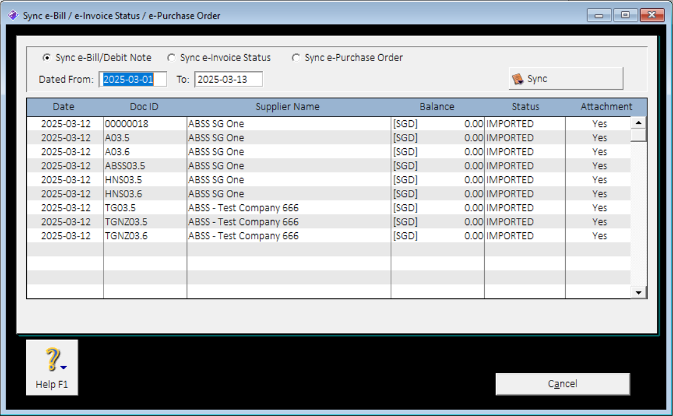Viewport: 673px width, 416px height.
Task: Select Sync e-Bill/Debit Note radio option
Action: [x=46, y=57]
